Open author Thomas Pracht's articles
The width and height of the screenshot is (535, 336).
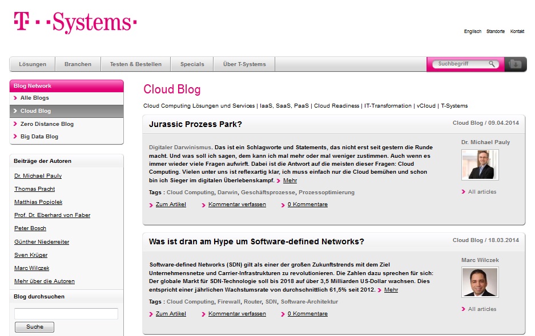(35, 189)
